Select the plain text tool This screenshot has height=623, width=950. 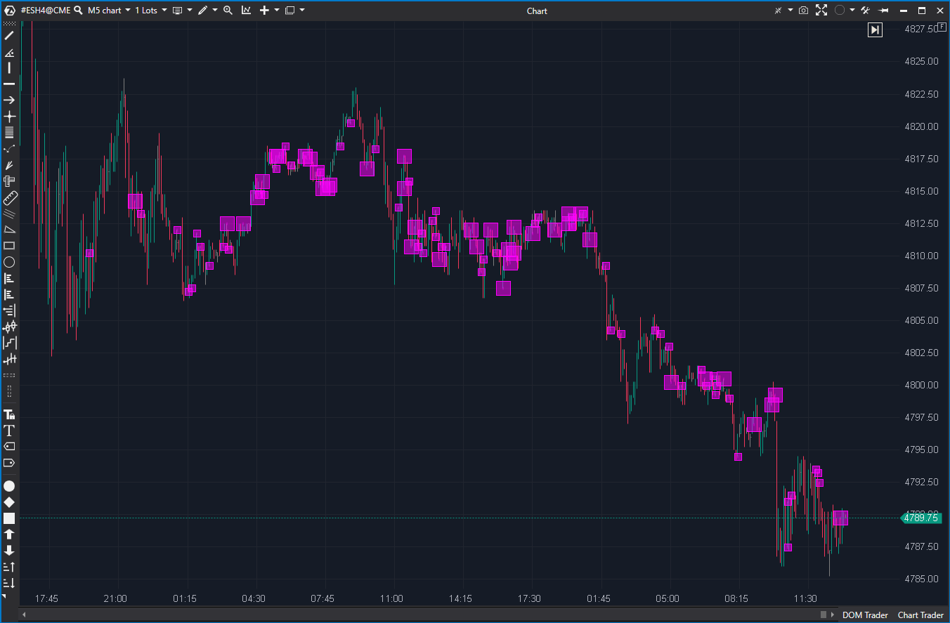tap(9, 431)
